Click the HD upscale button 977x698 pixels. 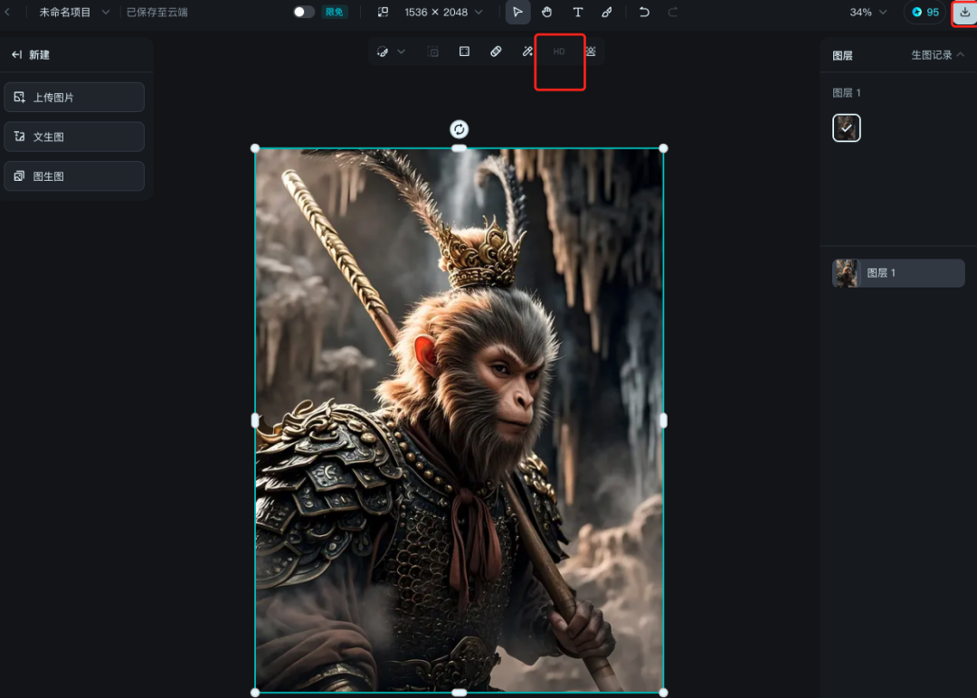coord(559,52)
